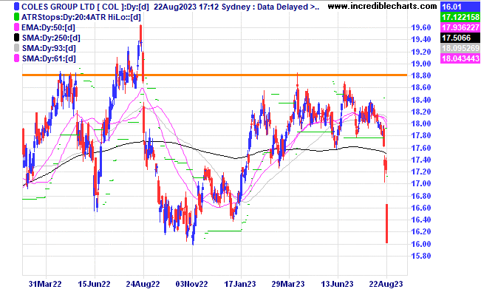
Task: Click the 22Aug23 date axis label
Action: coord(386,284)
